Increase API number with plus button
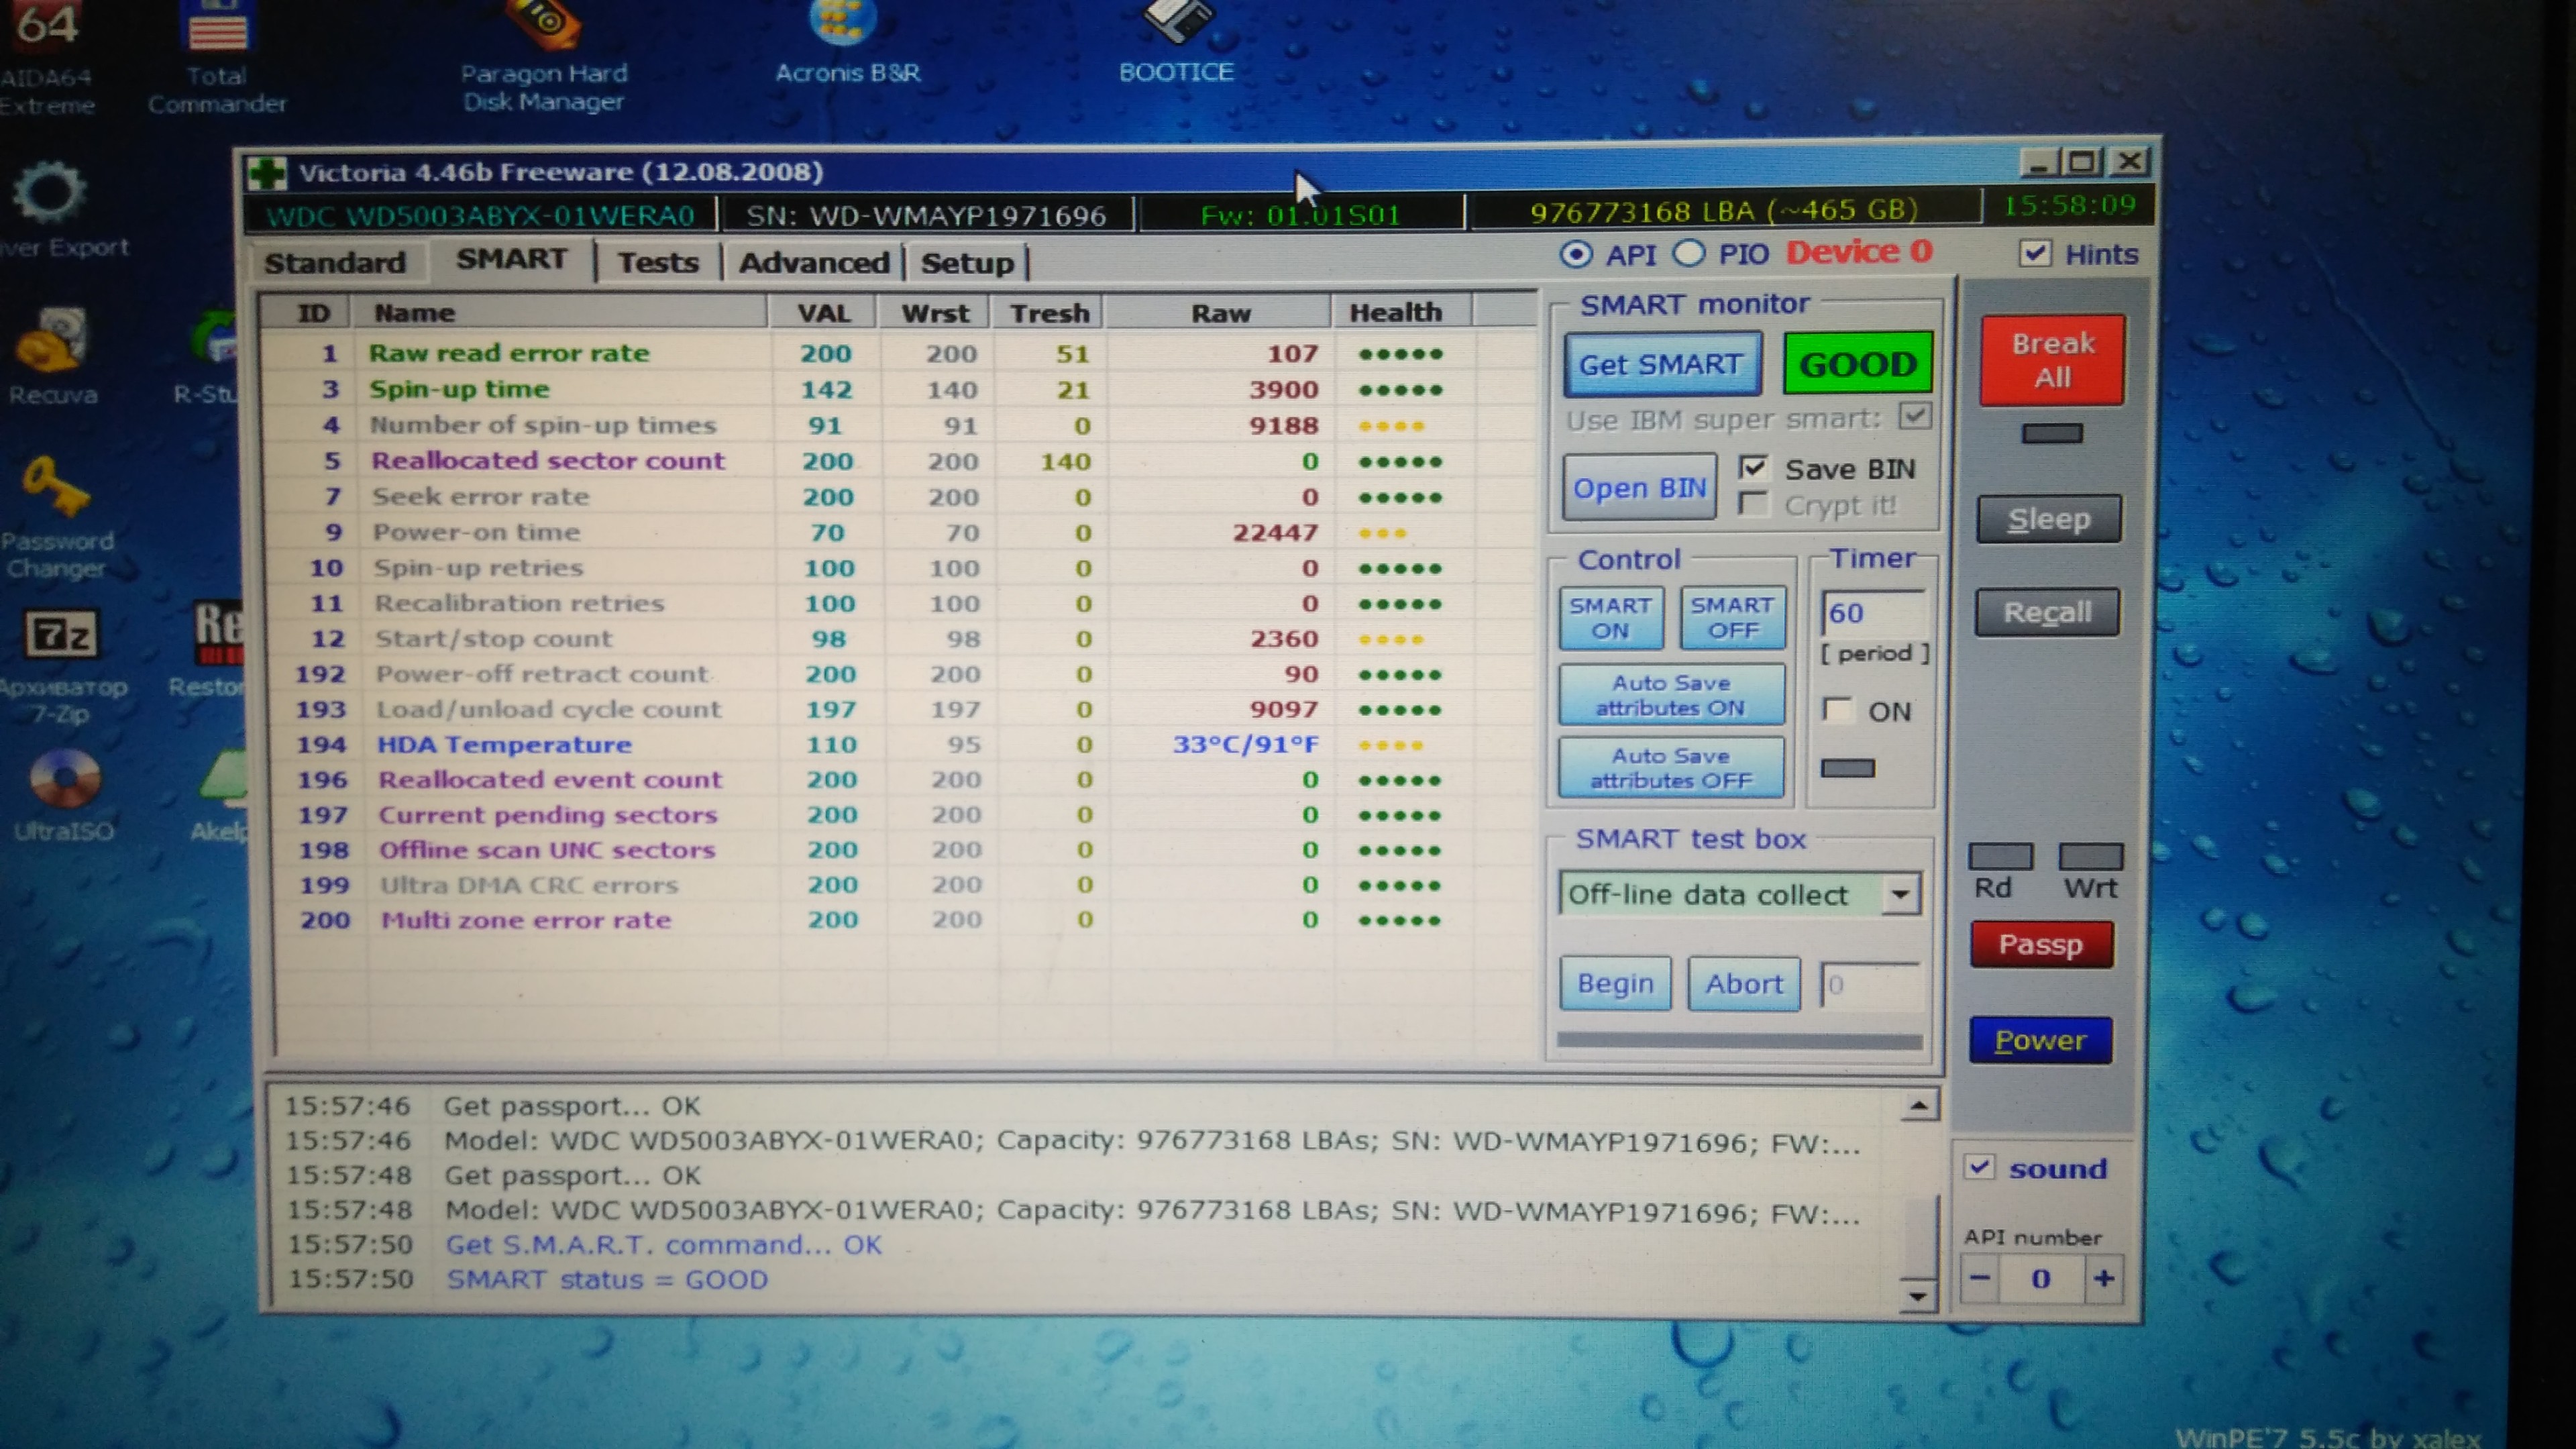The height and width of the screenshot is (1449, 2576). click(2104, 1278)
